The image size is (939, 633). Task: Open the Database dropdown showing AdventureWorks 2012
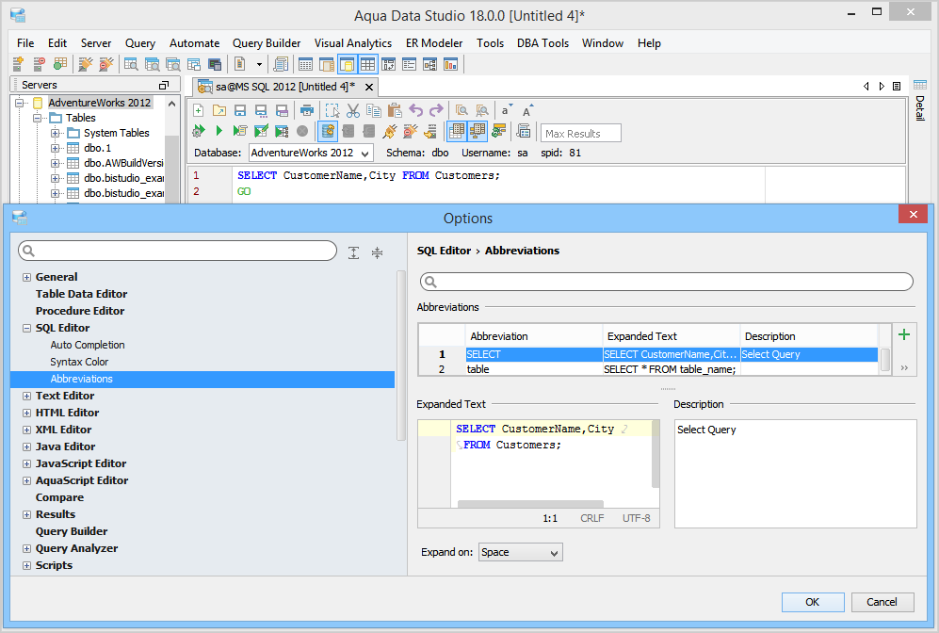click(311, 153)
